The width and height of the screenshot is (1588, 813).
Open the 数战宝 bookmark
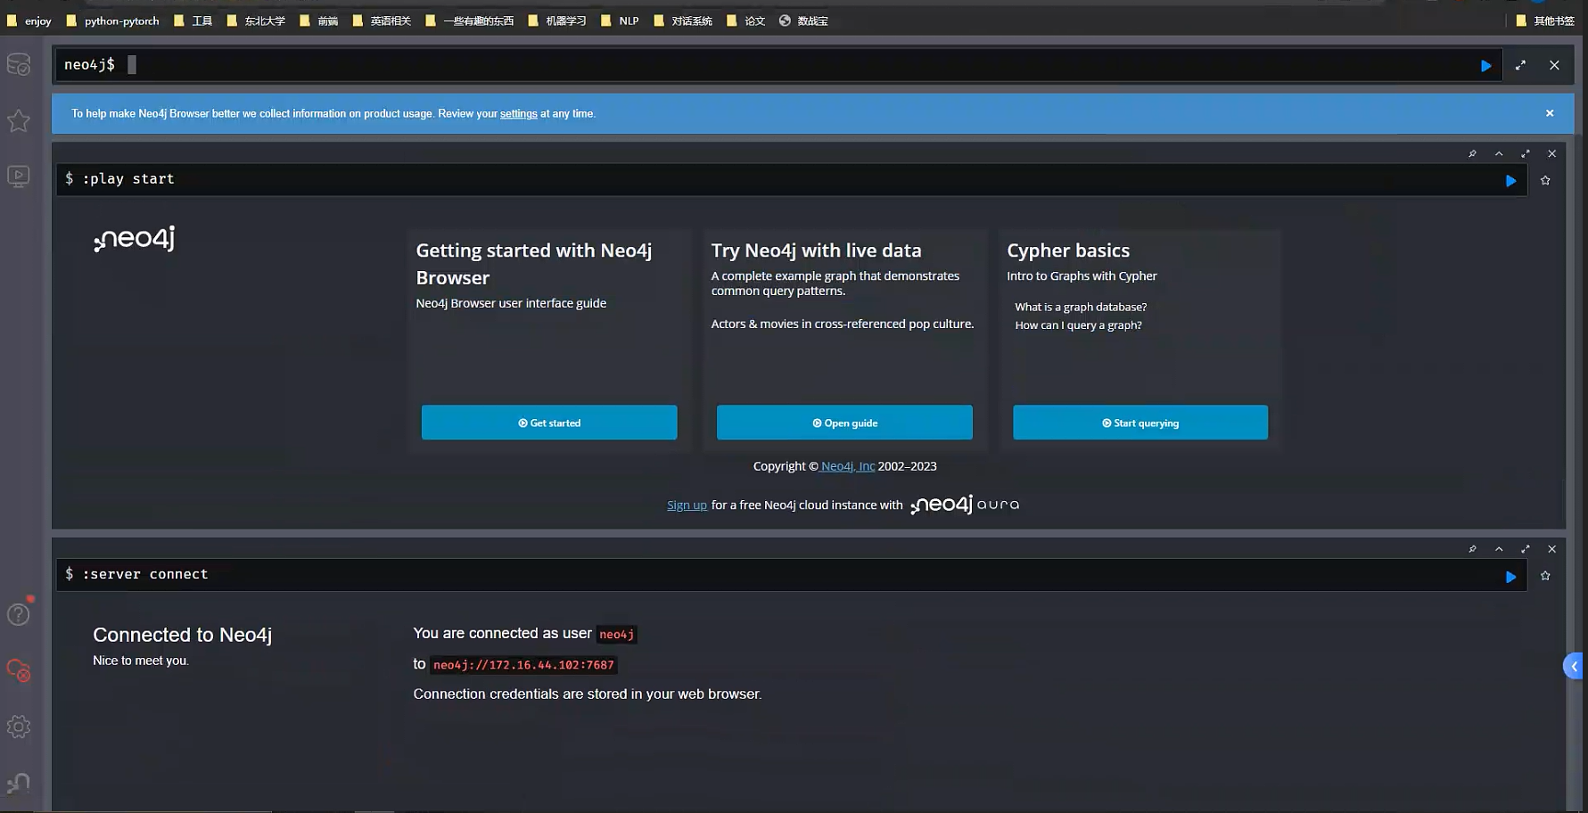pyautogui.click(x=803, y=21)
